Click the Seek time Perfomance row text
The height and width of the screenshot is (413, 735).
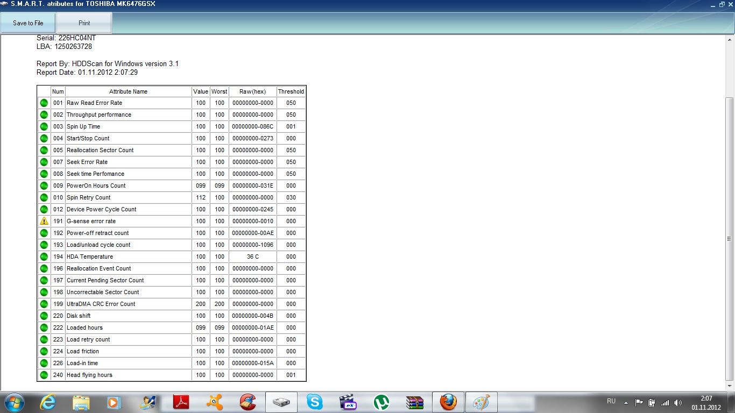tap(95, 174)
